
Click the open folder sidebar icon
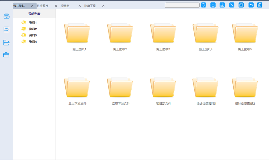pos(6,43)
